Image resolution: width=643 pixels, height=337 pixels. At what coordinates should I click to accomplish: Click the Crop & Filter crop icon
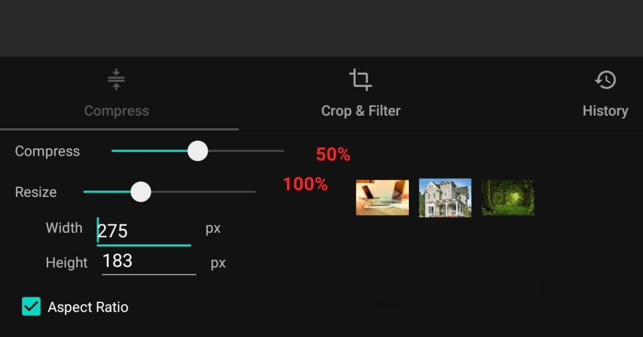pyautogui.click(x=361, y=79)
